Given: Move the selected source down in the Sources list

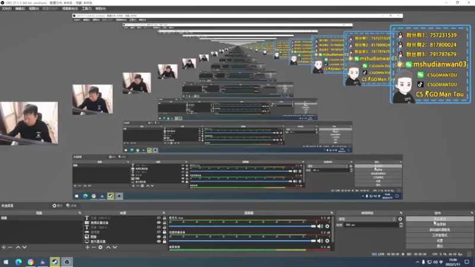Looking at the screenshot, I should [115, 247].
